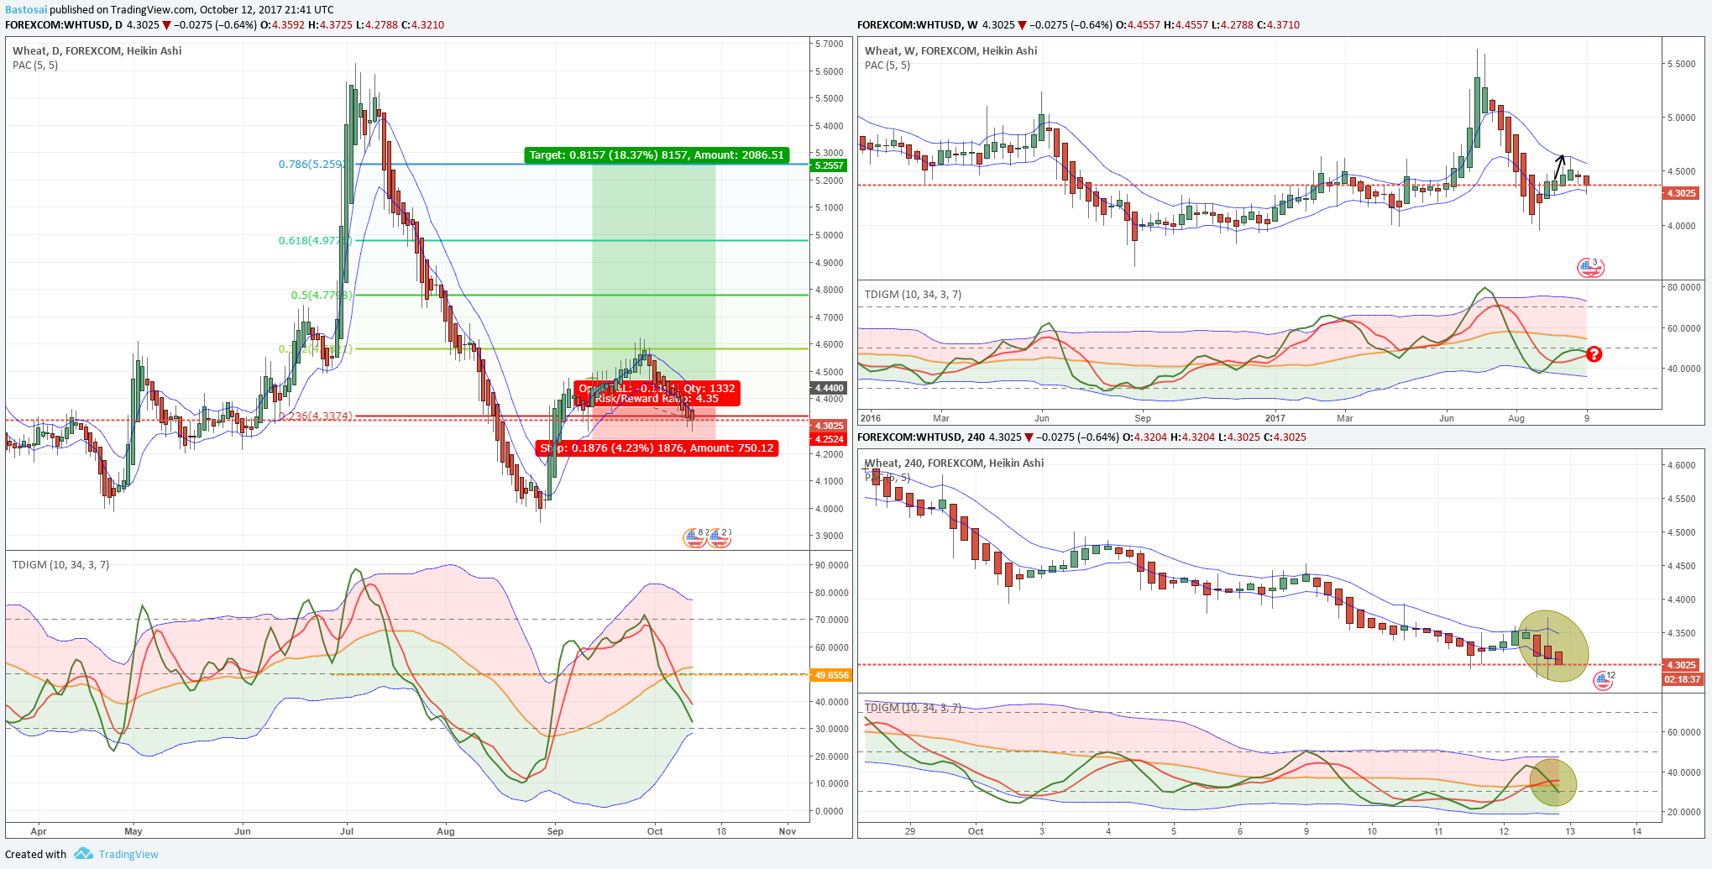Click the 0.786(5.259) Fibonacci level label

point(312,164)
